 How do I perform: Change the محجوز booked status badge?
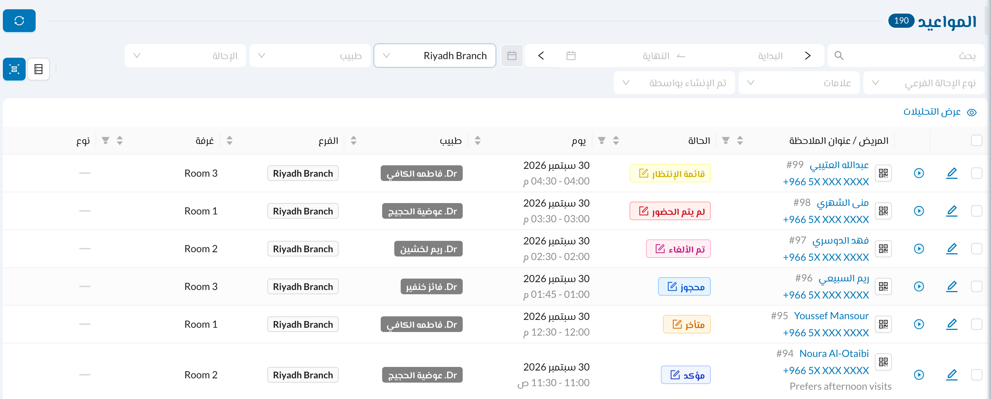684,286
